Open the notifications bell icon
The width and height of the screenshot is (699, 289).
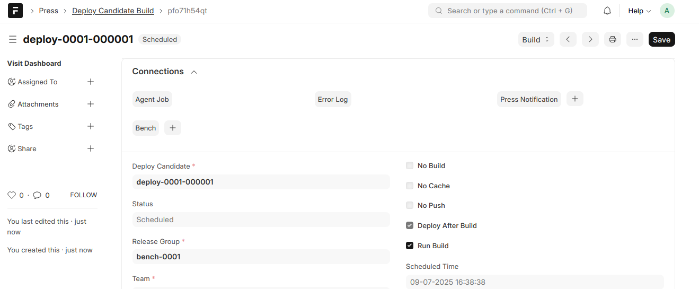607,11
